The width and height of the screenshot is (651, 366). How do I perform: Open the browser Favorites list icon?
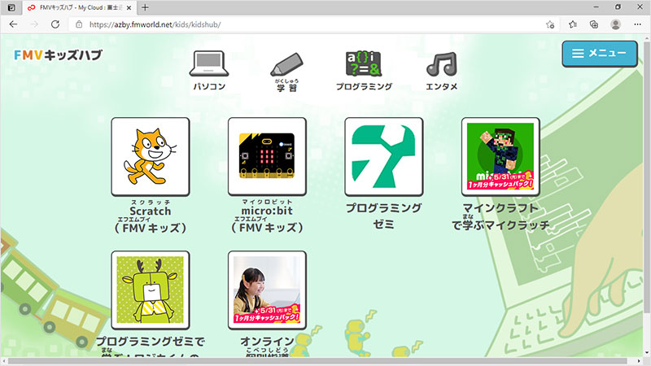coord(573,24)
